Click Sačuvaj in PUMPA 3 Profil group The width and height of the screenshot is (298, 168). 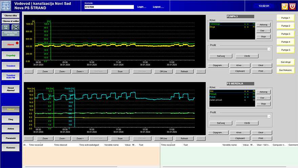221,56
